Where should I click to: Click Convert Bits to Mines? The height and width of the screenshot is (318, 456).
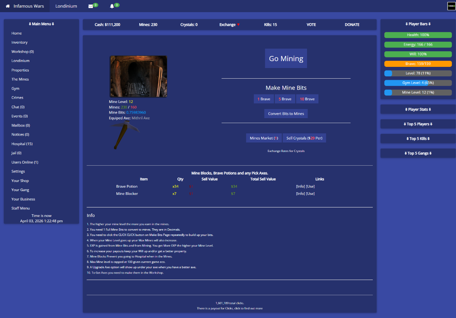point(286,114)
